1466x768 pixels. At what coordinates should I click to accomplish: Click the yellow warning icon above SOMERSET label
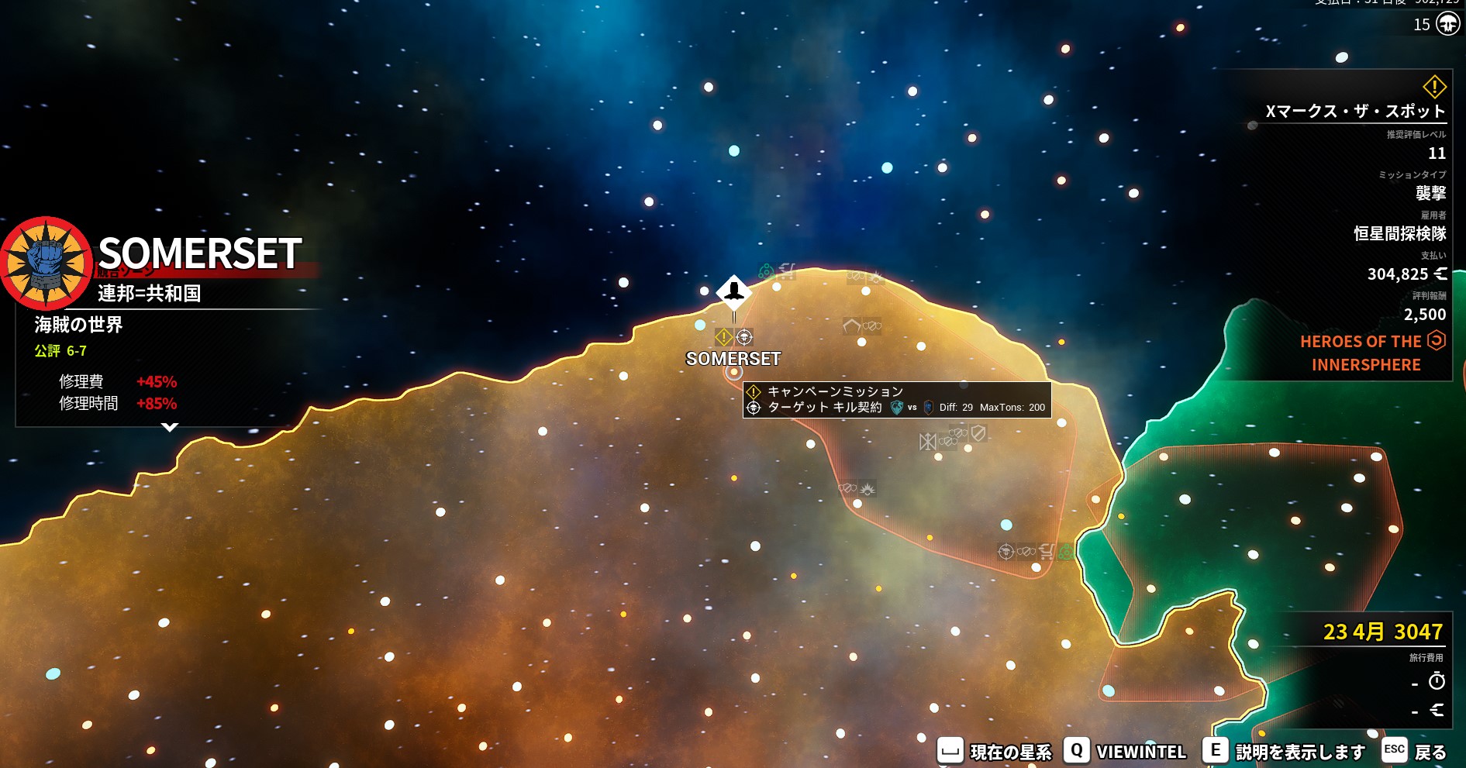click(x=723, y=337)
